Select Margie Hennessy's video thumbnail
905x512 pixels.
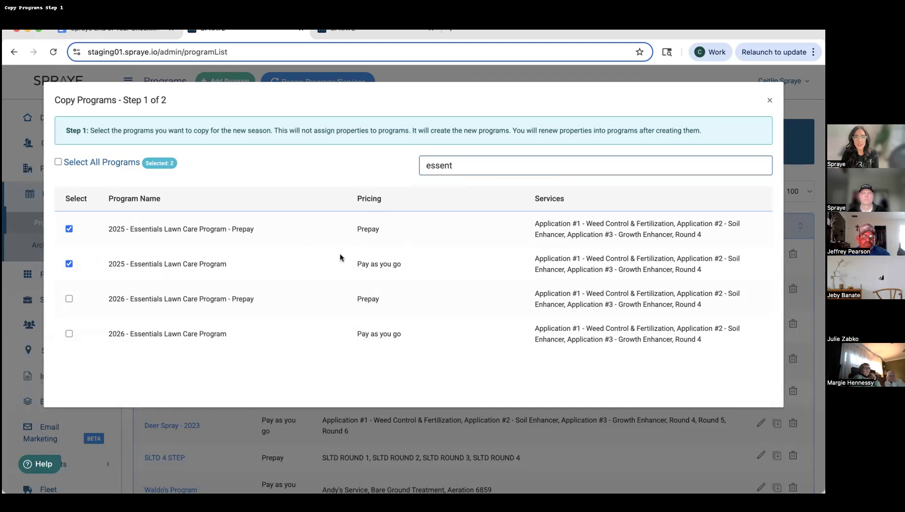(866, 365)
